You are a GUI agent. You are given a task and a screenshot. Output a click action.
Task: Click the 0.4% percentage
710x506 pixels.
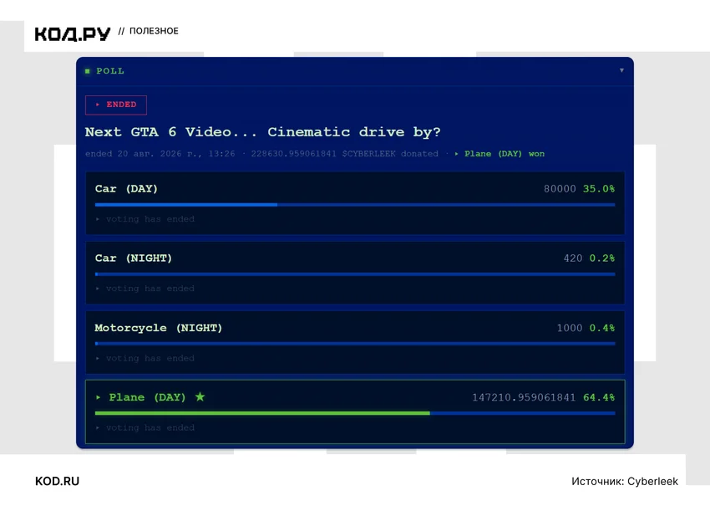pos(601,328)
